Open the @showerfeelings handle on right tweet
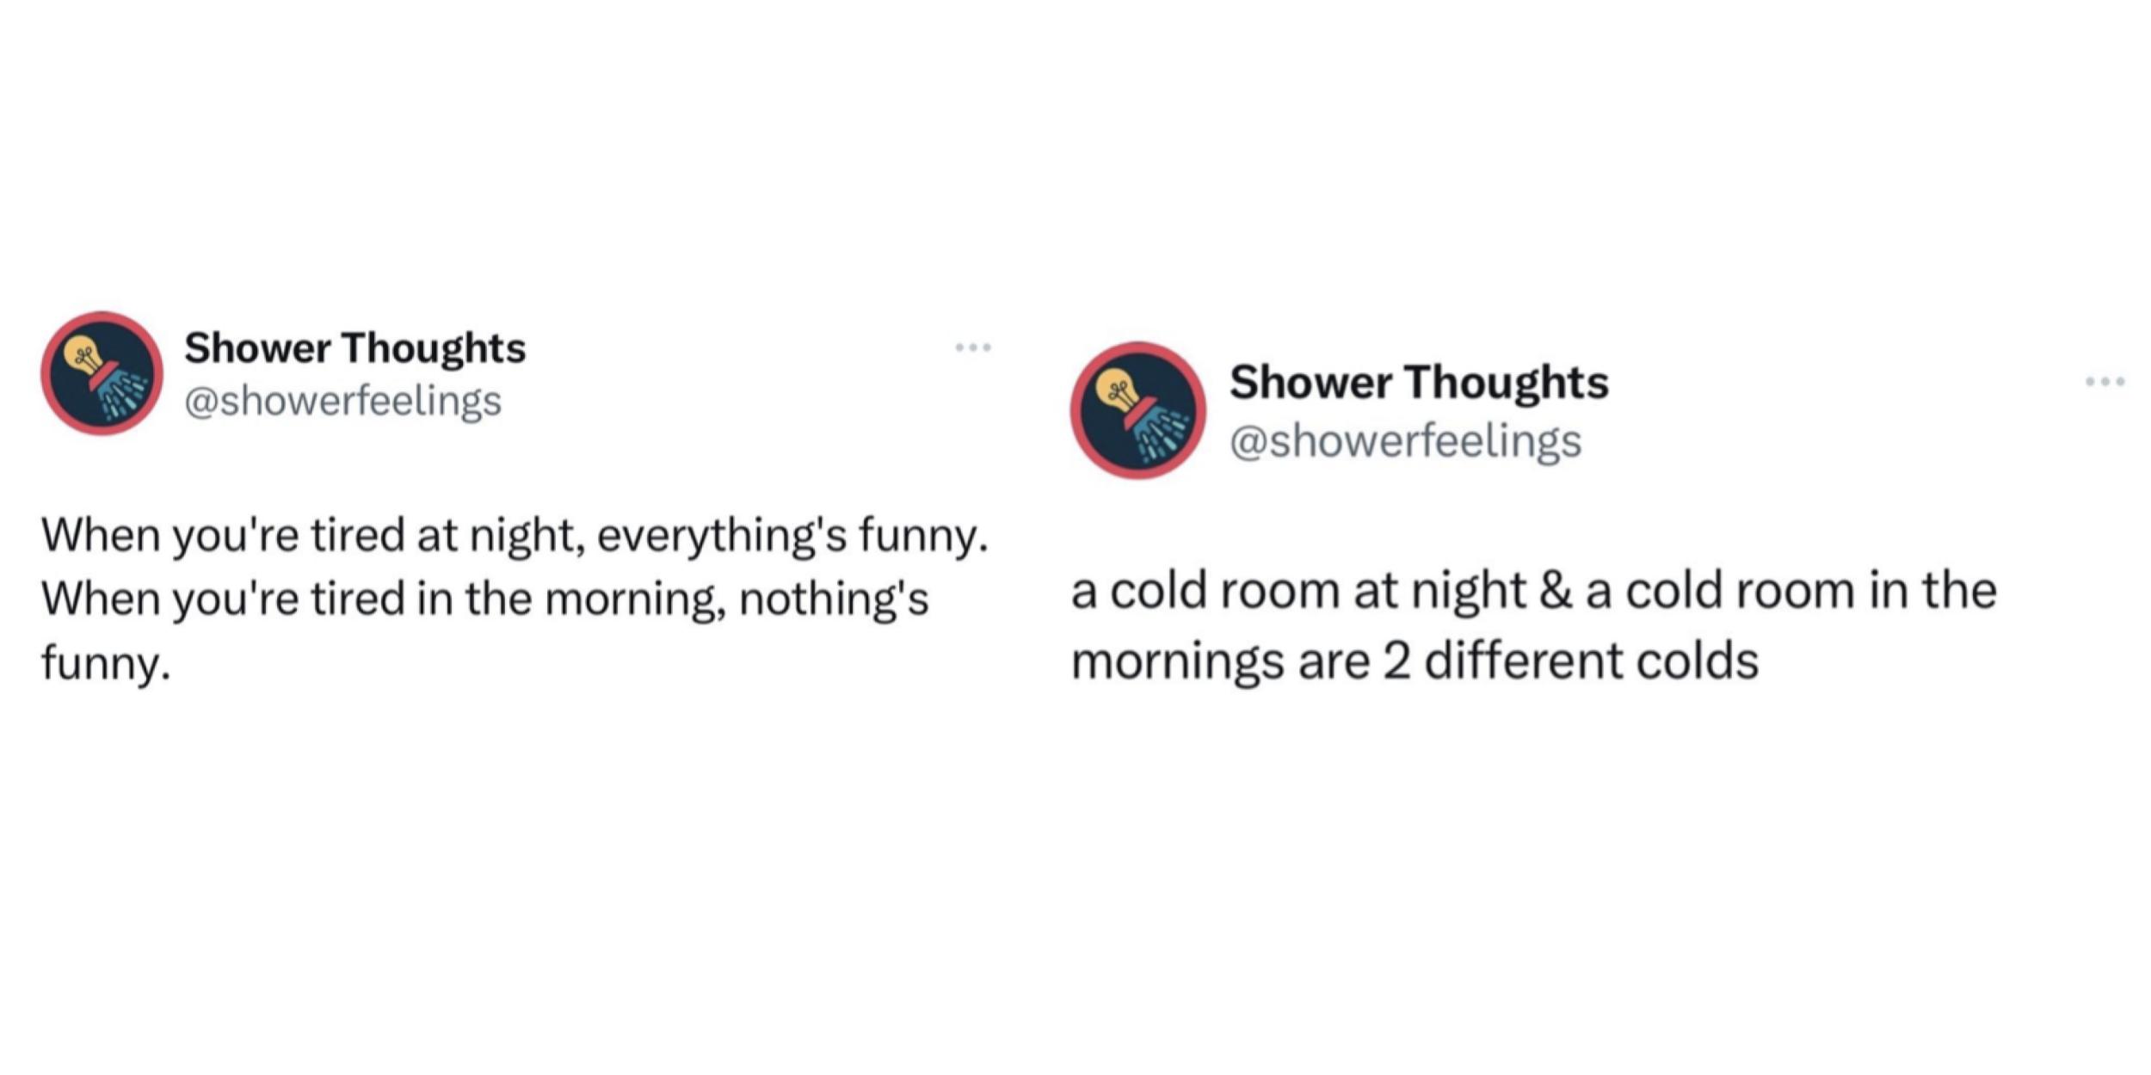The height and width of the screenshot is (1075, 2151). pyautogui.click(x=1405, y=440)
